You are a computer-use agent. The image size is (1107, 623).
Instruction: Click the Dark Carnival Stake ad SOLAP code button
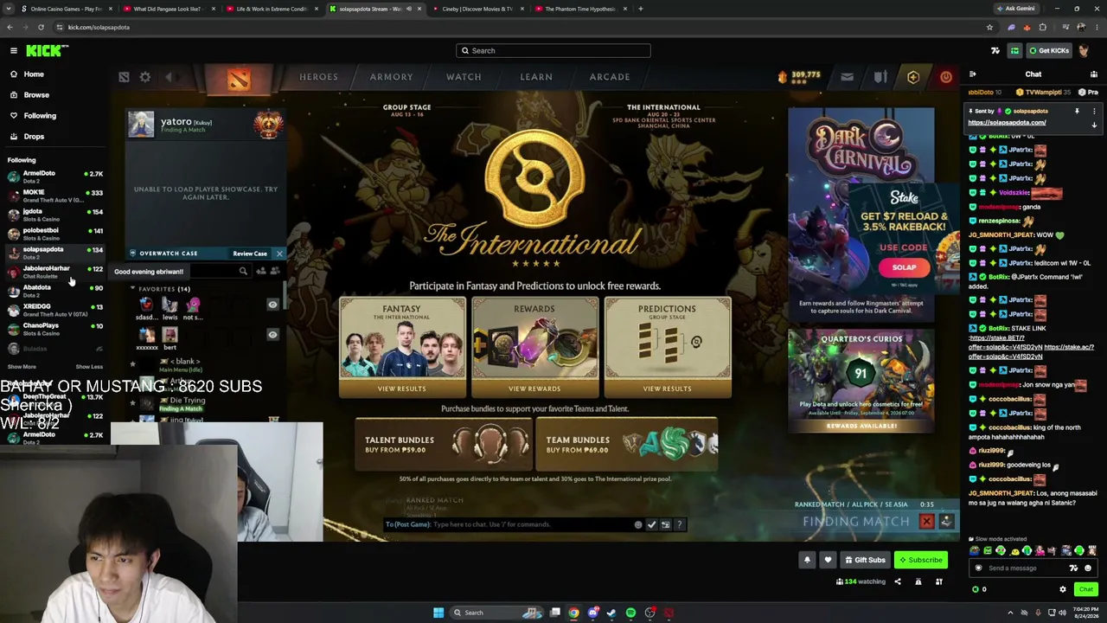[x=904, y=267]
